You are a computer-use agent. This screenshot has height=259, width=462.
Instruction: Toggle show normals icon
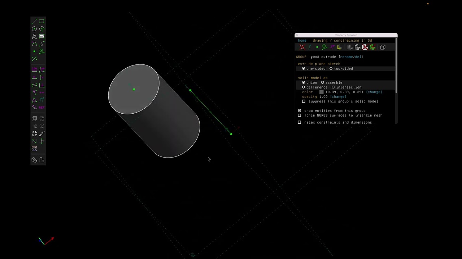click(x=310, y=47)
